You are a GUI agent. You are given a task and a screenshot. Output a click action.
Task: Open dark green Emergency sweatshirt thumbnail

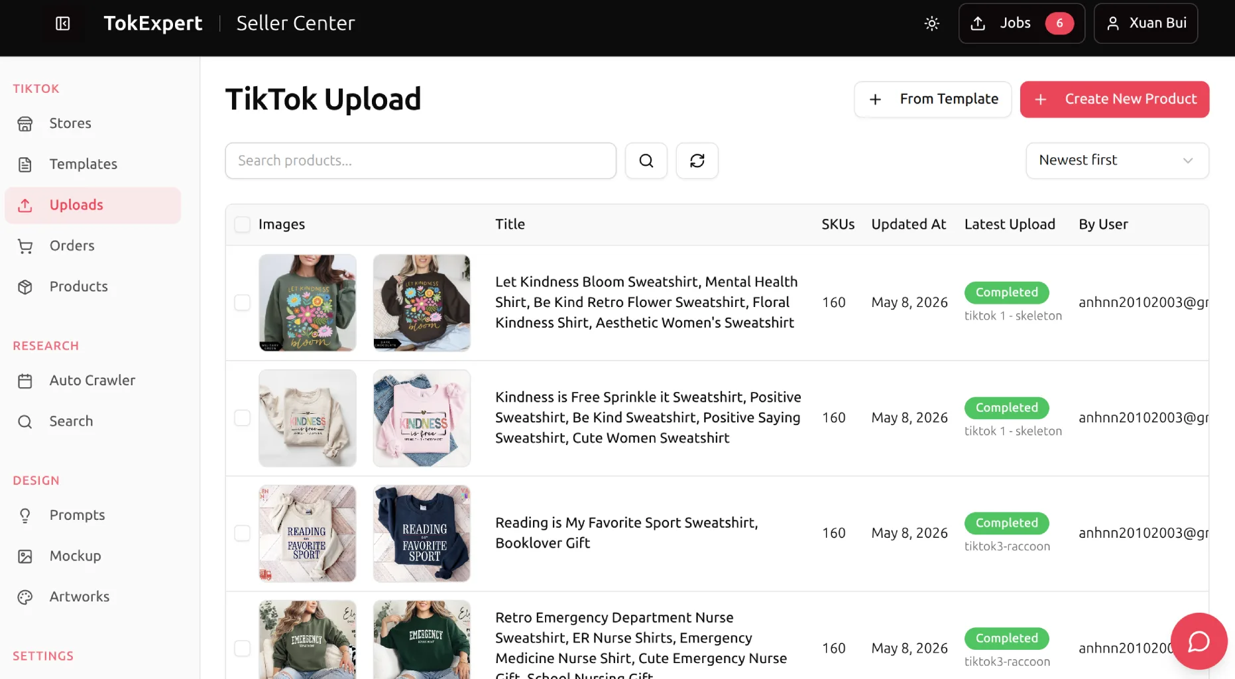click(x=422, y=640)
